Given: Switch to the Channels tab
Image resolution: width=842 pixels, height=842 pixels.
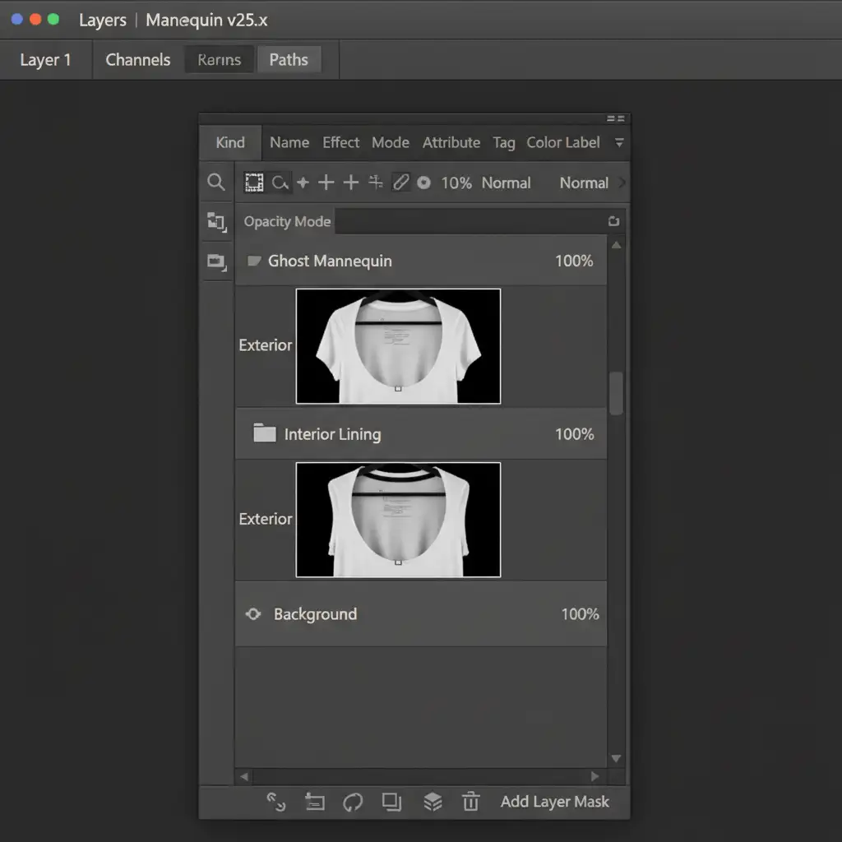Looking at the screenshot, I should coord(138,60).
